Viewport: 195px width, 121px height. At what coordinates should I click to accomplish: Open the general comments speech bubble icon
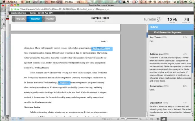(151, 119)
